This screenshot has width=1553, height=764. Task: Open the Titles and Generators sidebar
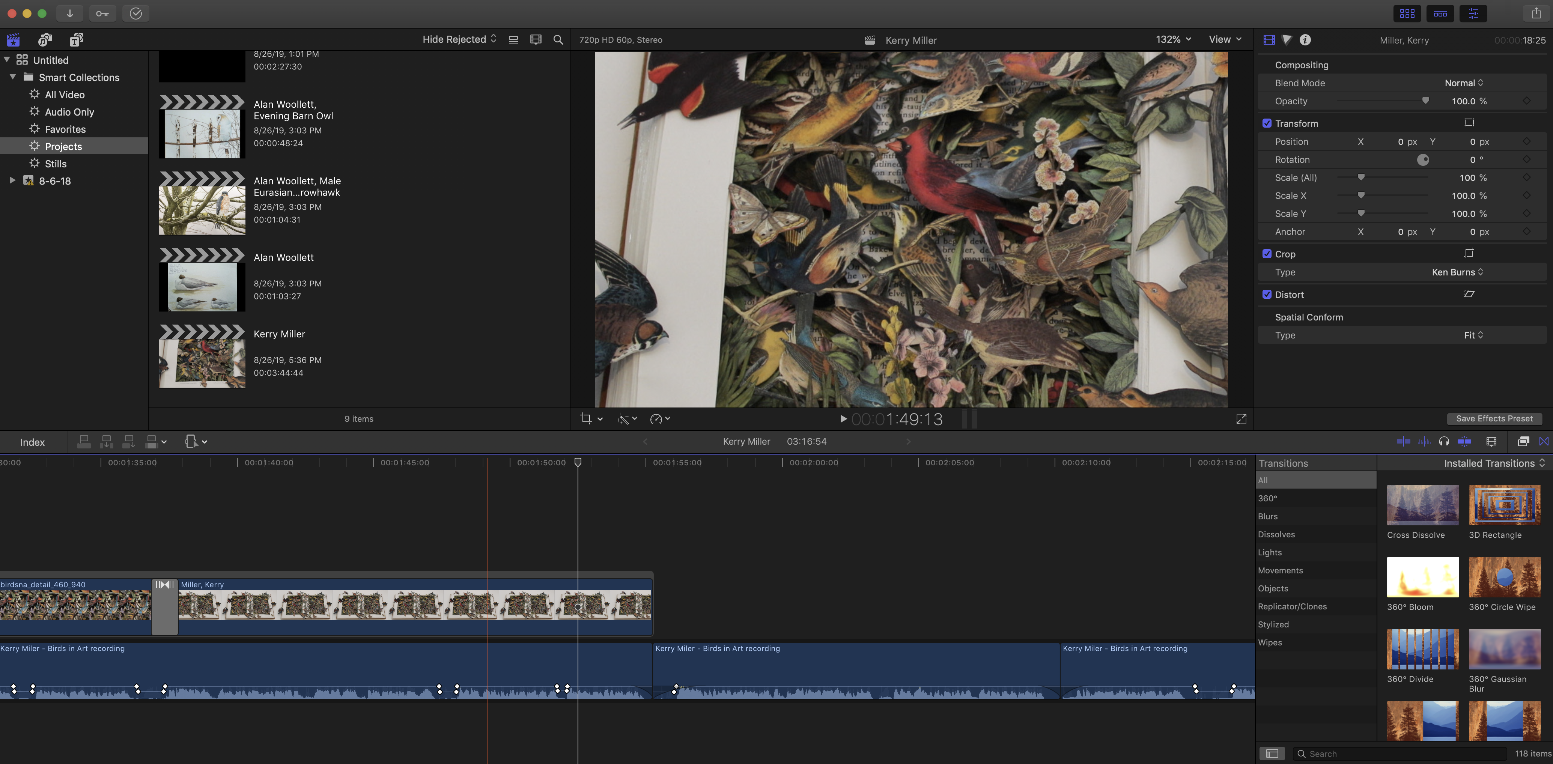[76, 40]
